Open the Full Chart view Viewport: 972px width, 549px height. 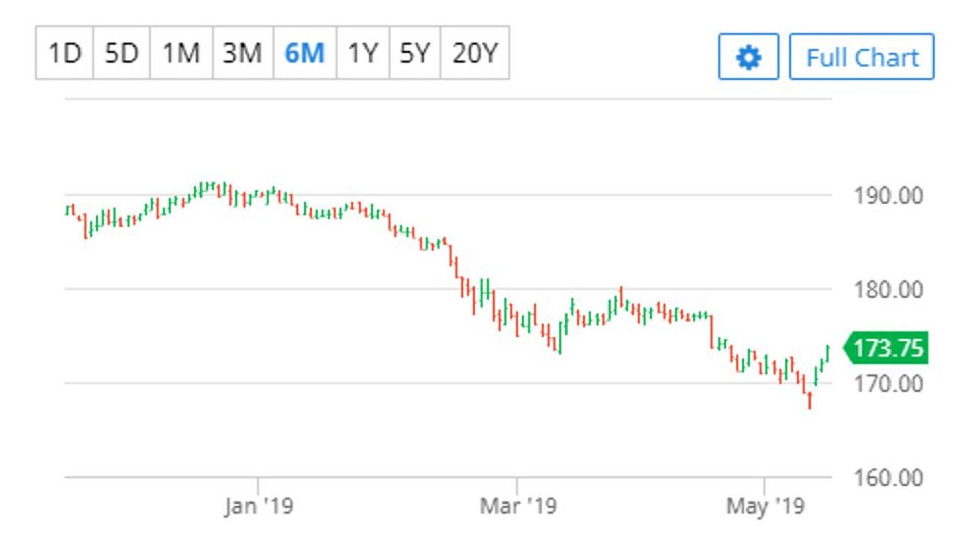coord(862,57)
